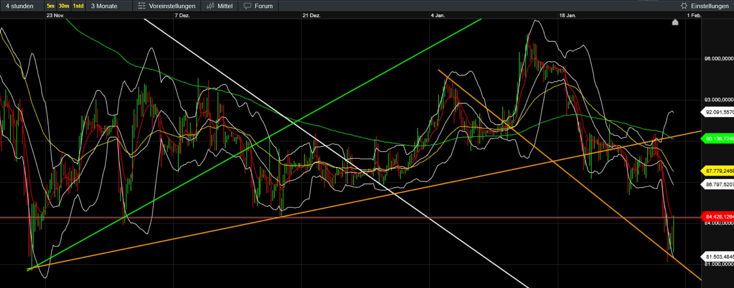Click the green 90.136 price label
The image size is (734, 288).
tap(719, 139)
